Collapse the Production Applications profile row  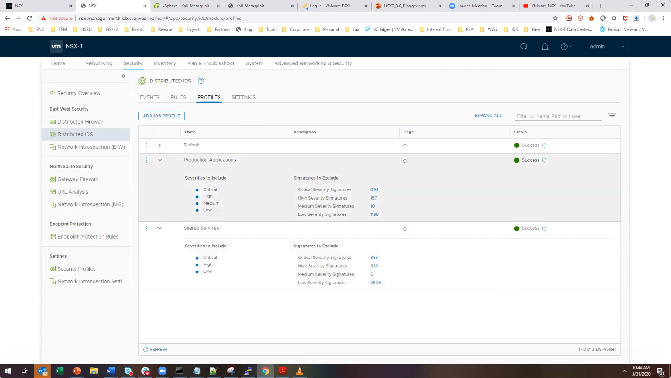pyautogui.click(x=160, y=160)
